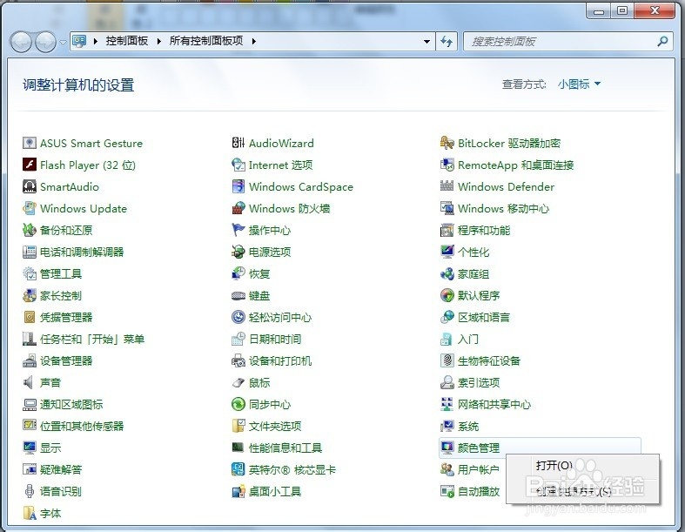Open the 用户帐户 link
The height and width of the screenshot is (532, 685).
click(479, 469)
